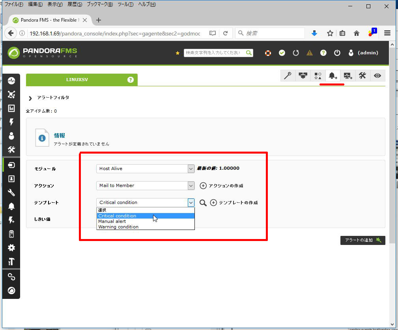Screen dimensions: 398x330
Task: Open the Profiles person-card sidebar icon
Action: tap(11, 179)
